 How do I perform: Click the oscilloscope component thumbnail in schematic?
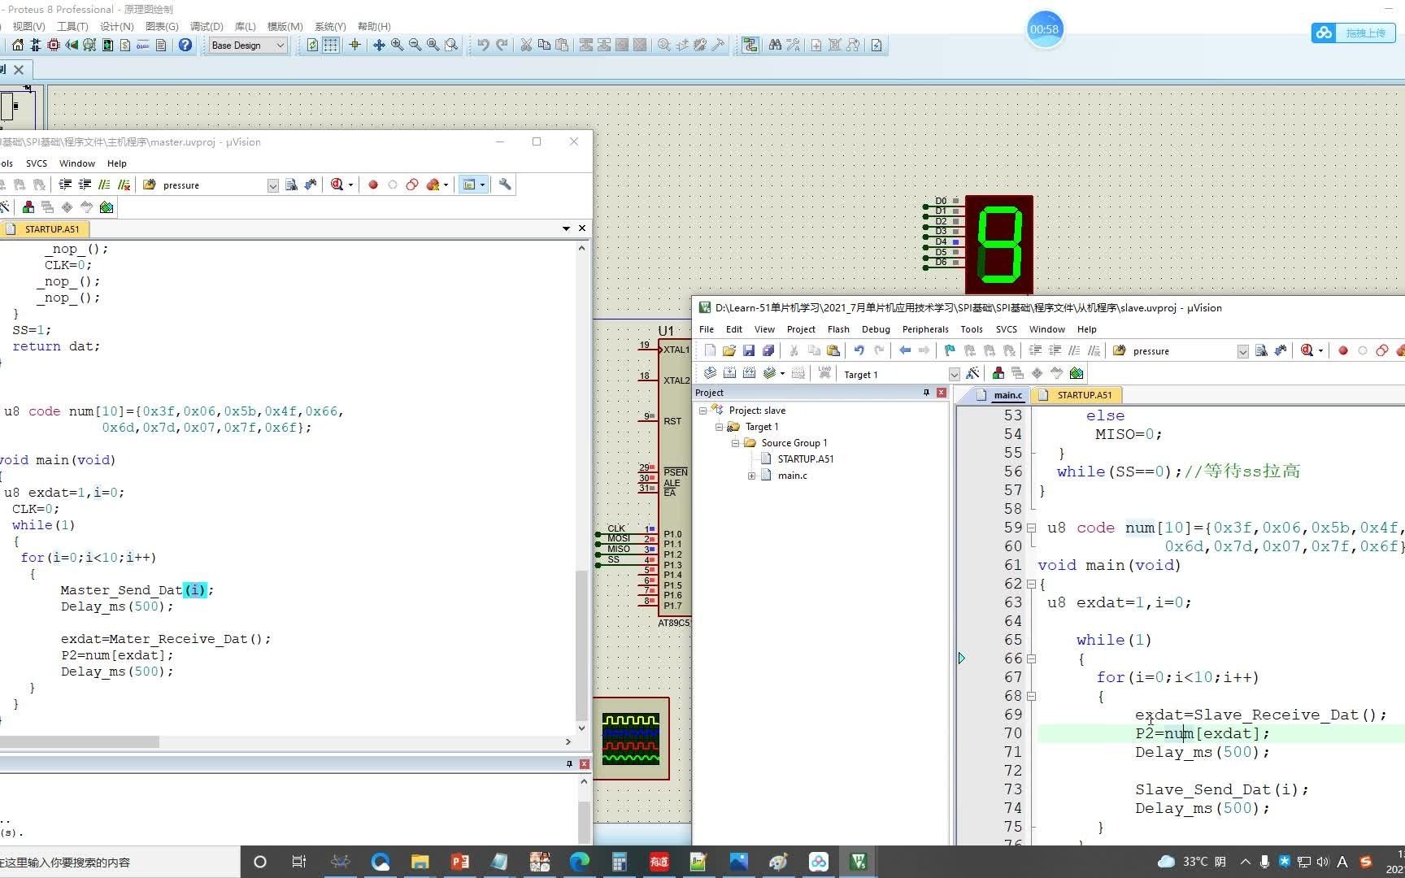point(631,738)
